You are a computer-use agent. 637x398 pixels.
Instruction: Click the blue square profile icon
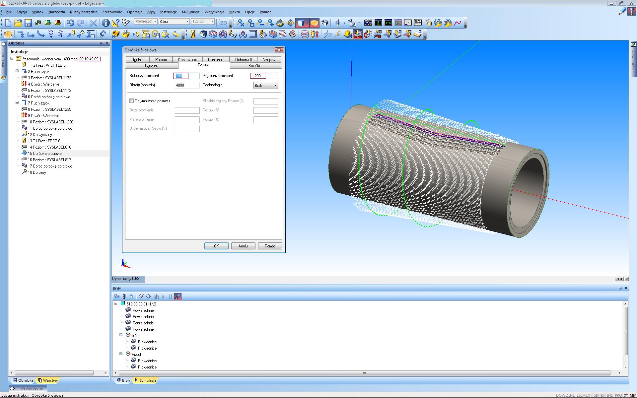253,34
